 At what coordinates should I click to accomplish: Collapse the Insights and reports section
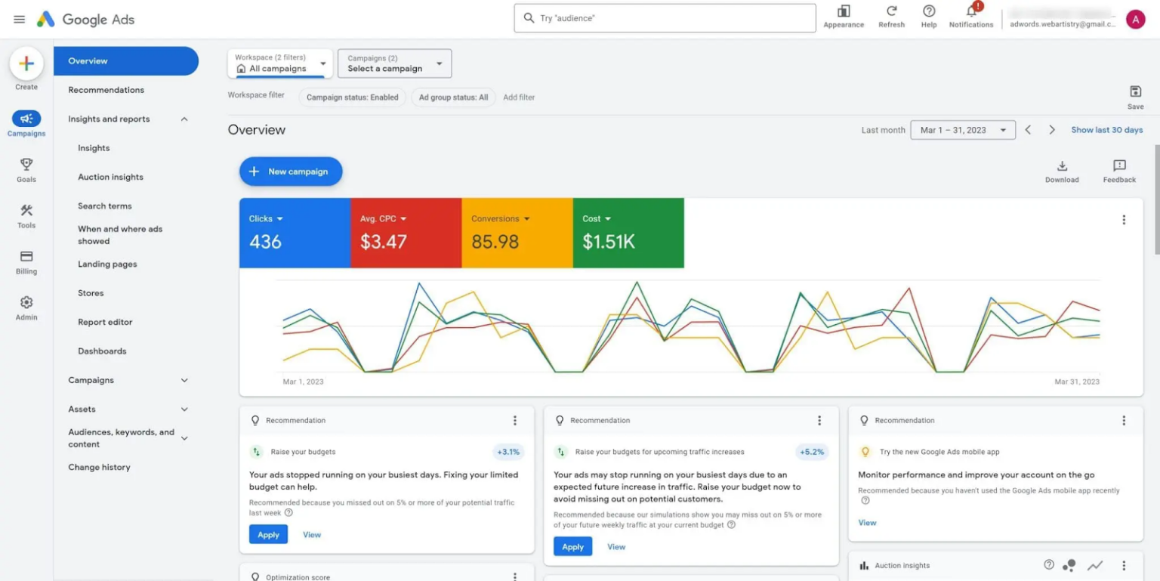click(x=184, y=119)
